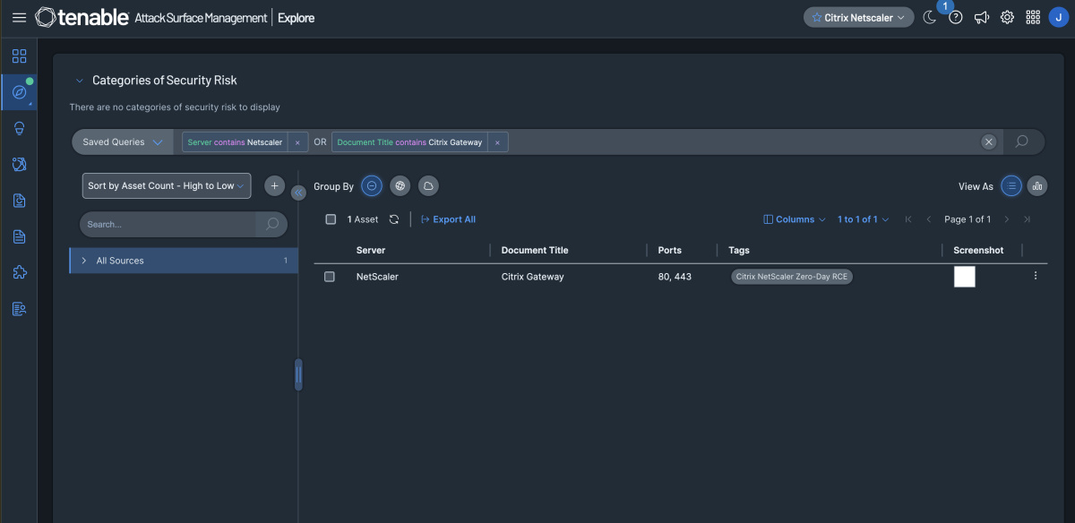This screenshot has width=1075, height=523.
Task: Click the side panel resize handle
Action: [x=298, y=374]
